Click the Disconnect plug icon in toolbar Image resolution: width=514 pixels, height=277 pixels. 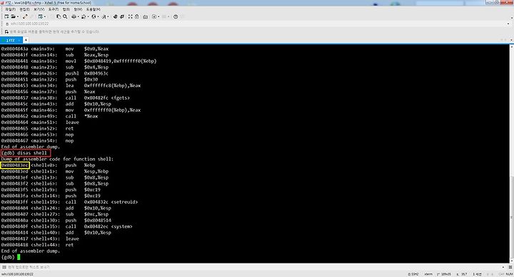[25, 16]
